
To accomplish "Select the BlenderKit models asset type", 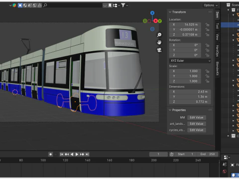I will [x=20, y=5].
